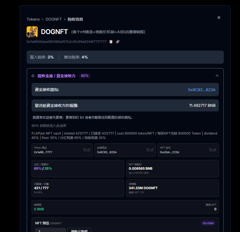Click total burned 341.33M DOGNFT
The height and width of the screenshot is (232, 240).
(143, 188)
